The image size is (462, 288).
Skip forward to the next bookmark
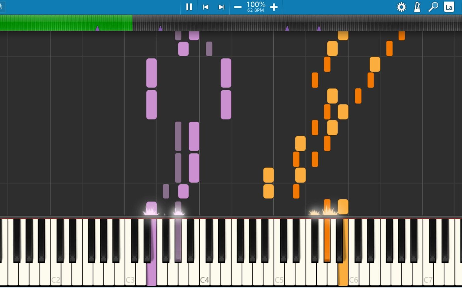[x=221, y=7]
